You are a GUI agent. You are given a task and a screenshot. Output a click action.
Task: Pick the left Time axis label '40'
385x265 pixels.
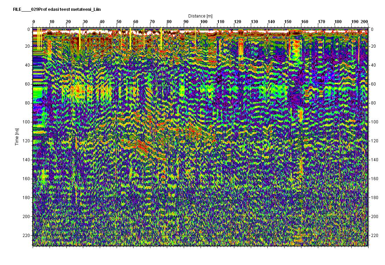pos(28,65)
